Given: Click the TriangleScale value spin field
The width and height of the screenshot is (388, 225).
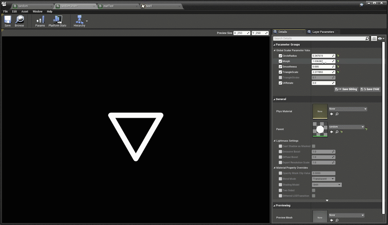Looking at the screenshot, I should coord(324,72).
